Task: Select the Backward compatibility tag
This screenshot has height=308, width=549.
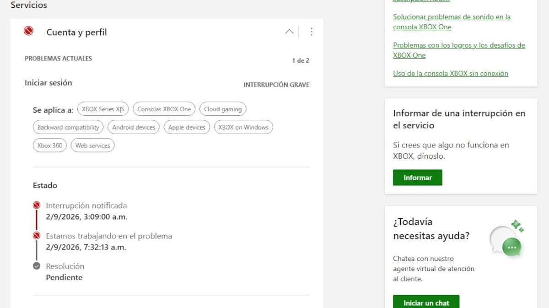Action: 68,127
